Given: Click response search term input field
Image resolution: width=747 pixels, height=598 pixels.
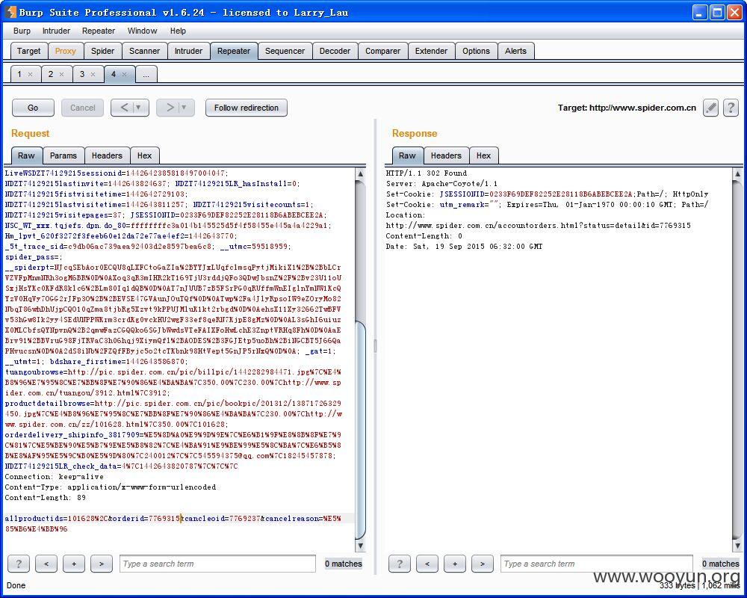Looking at the screenshot, I should coord(596,564).
